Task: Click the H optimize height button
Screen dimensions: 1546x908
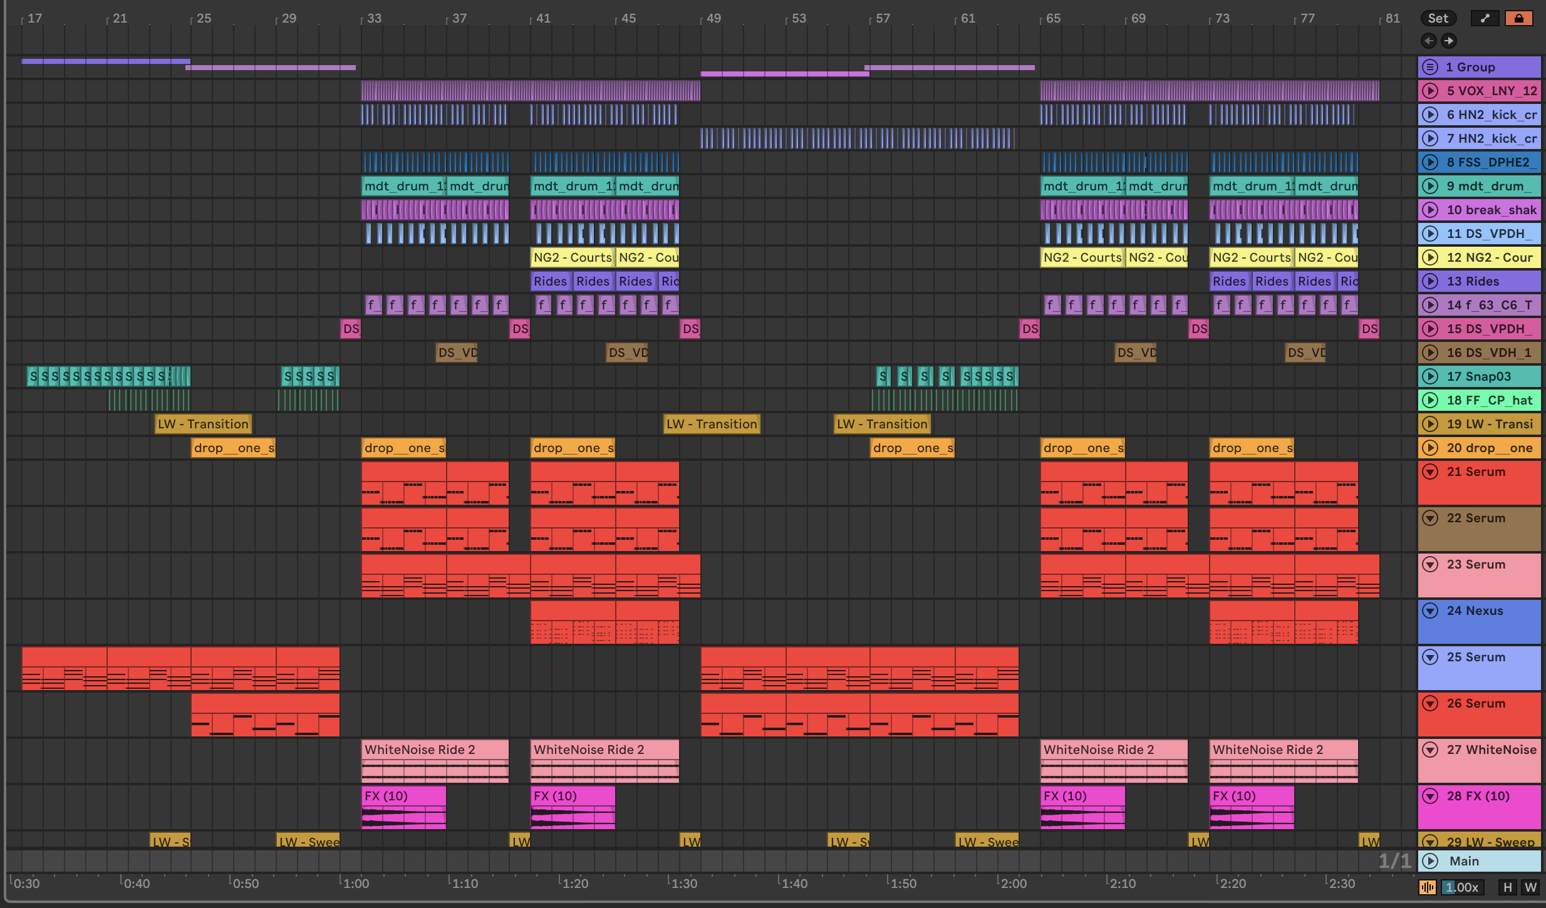Action: (1507, 887)
